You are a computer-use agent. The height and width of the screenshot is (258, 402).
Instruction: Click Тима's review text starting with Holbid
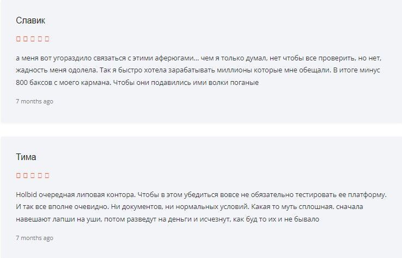(201, 207)
